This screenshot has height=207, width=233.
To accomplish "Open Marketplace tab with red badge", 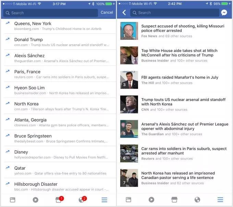I will tap(59, 200).
